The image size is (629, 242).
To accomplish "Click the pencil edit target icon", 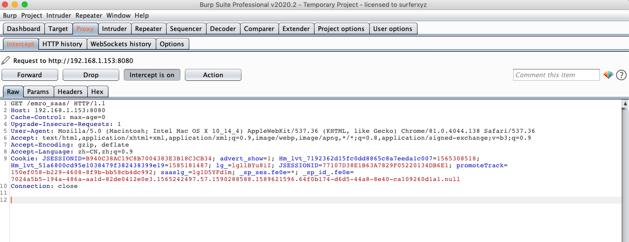I will pyautogui.click(x=5, y=60).
